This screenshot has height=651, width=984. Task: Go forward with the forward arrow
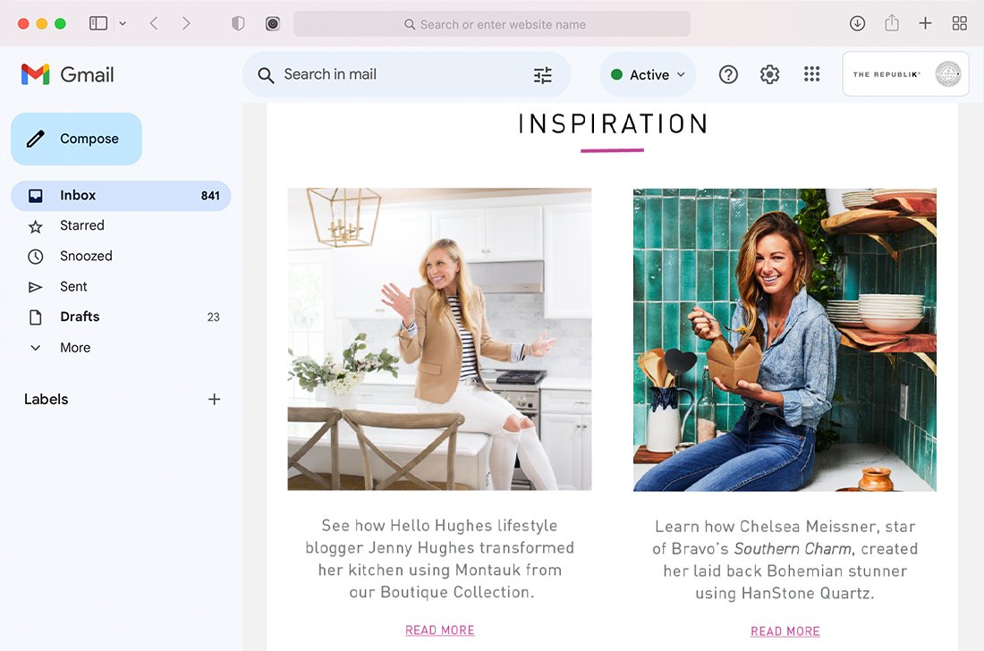click(x=186, y=24)
